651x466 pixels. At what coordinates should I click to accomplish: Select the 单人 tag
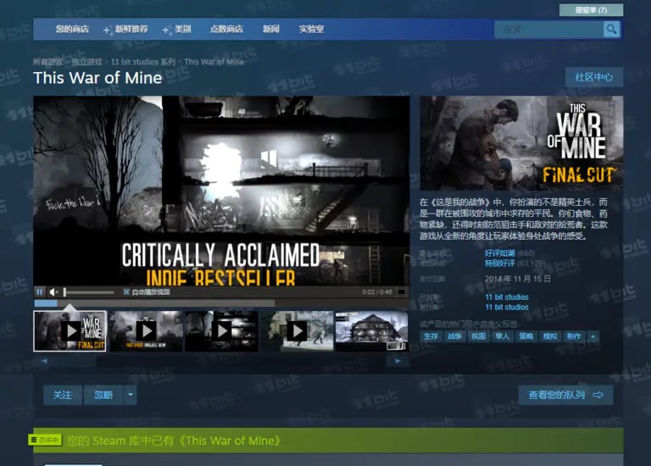pyautogui.click(x=502, y=336)
